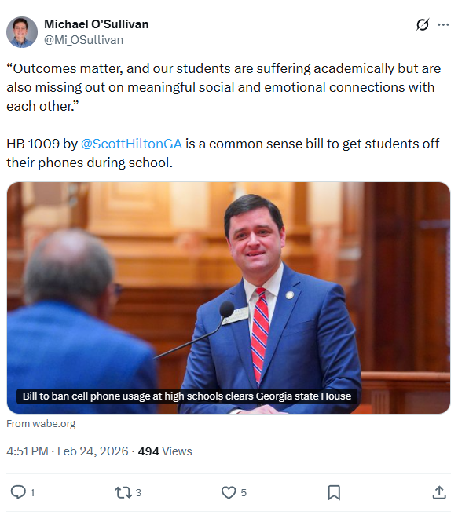The width and height of the screenshot is (473, 515).
Task: Click the repost count number 3
Action: click(138, 493)
